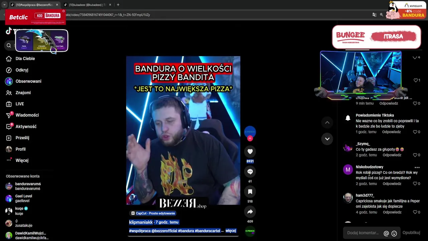Reply to _Szymq_ comment
The width and height of the screenshot is (428, 241).
(x=392, y=155)
